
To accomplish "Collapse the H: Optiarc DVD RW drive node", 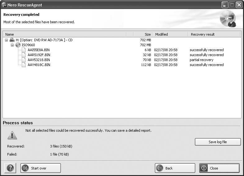I will pos(7,40).
